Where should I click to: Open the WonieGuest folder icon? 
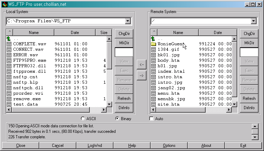pos(153,44)
